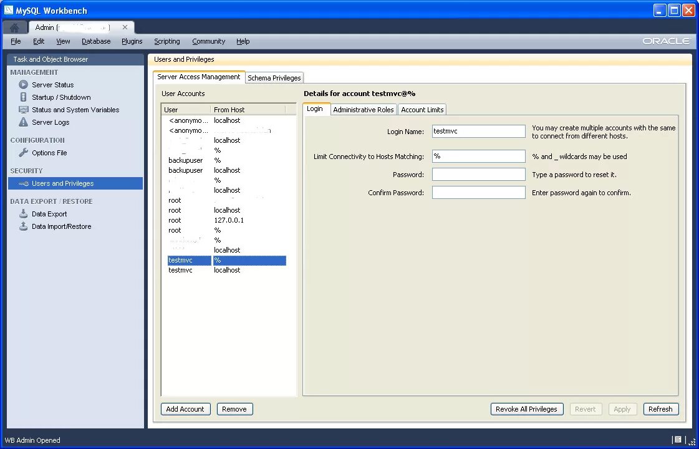Close the Admin tab with its X

pos(125,27)
